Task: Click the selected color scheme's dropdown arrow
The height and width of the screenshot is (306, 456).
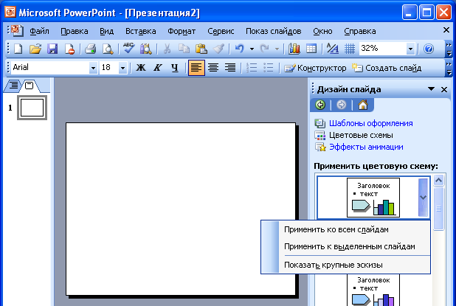Action: click(423, 198)
